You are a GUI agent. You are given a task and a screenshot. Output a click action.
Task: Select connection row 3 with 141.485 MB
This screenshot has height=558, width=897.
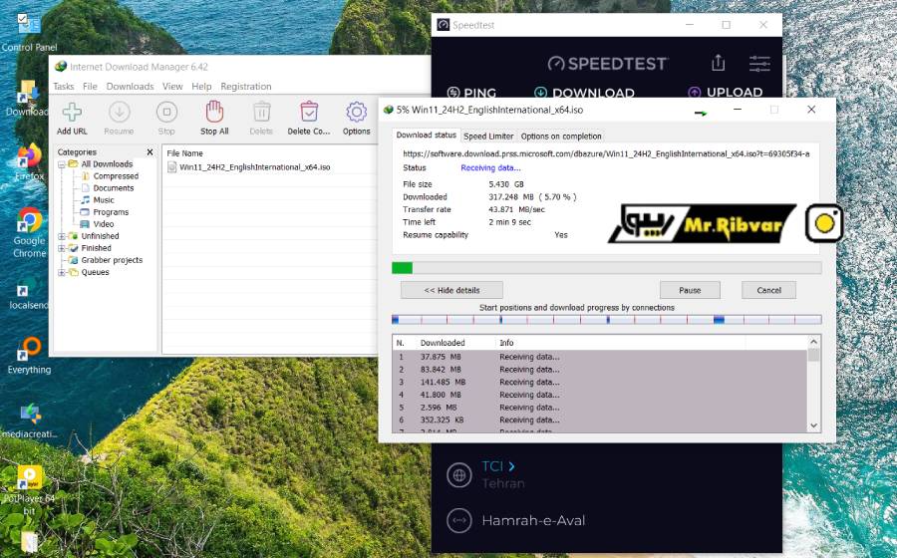(600, 382)
